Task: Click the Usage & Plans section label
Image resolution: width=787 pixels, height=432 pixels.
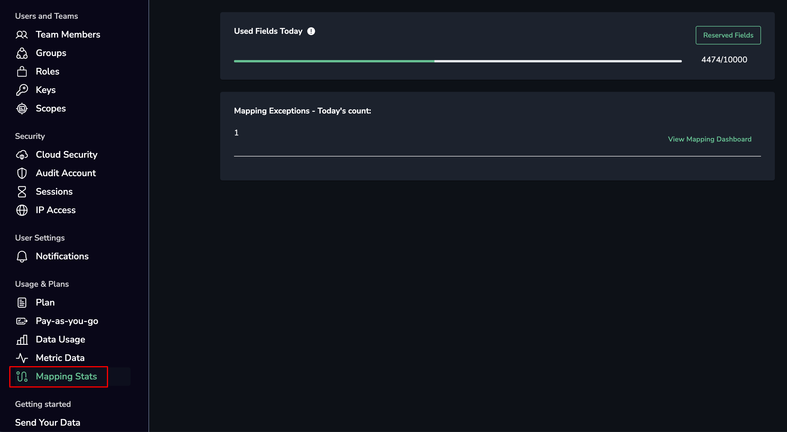Action: [42, 284]
